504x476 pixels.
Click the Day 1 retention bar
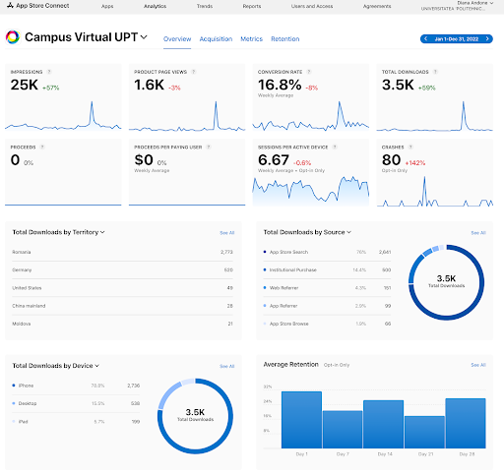tap(301, 420)
